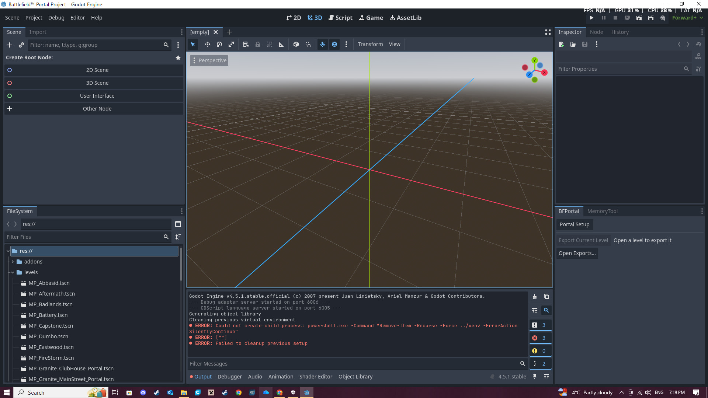Collapse the levels folder in FileSystem
The width and height of the screenshot is (708, 398).
tap(13, 272)
